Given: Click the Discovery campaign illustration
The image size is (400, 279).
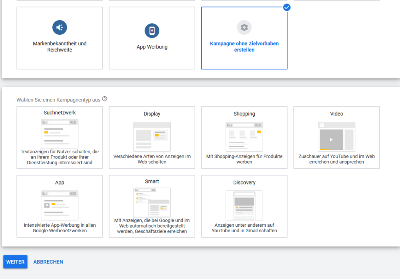Looking at the screenshot, I should (244, 205).
